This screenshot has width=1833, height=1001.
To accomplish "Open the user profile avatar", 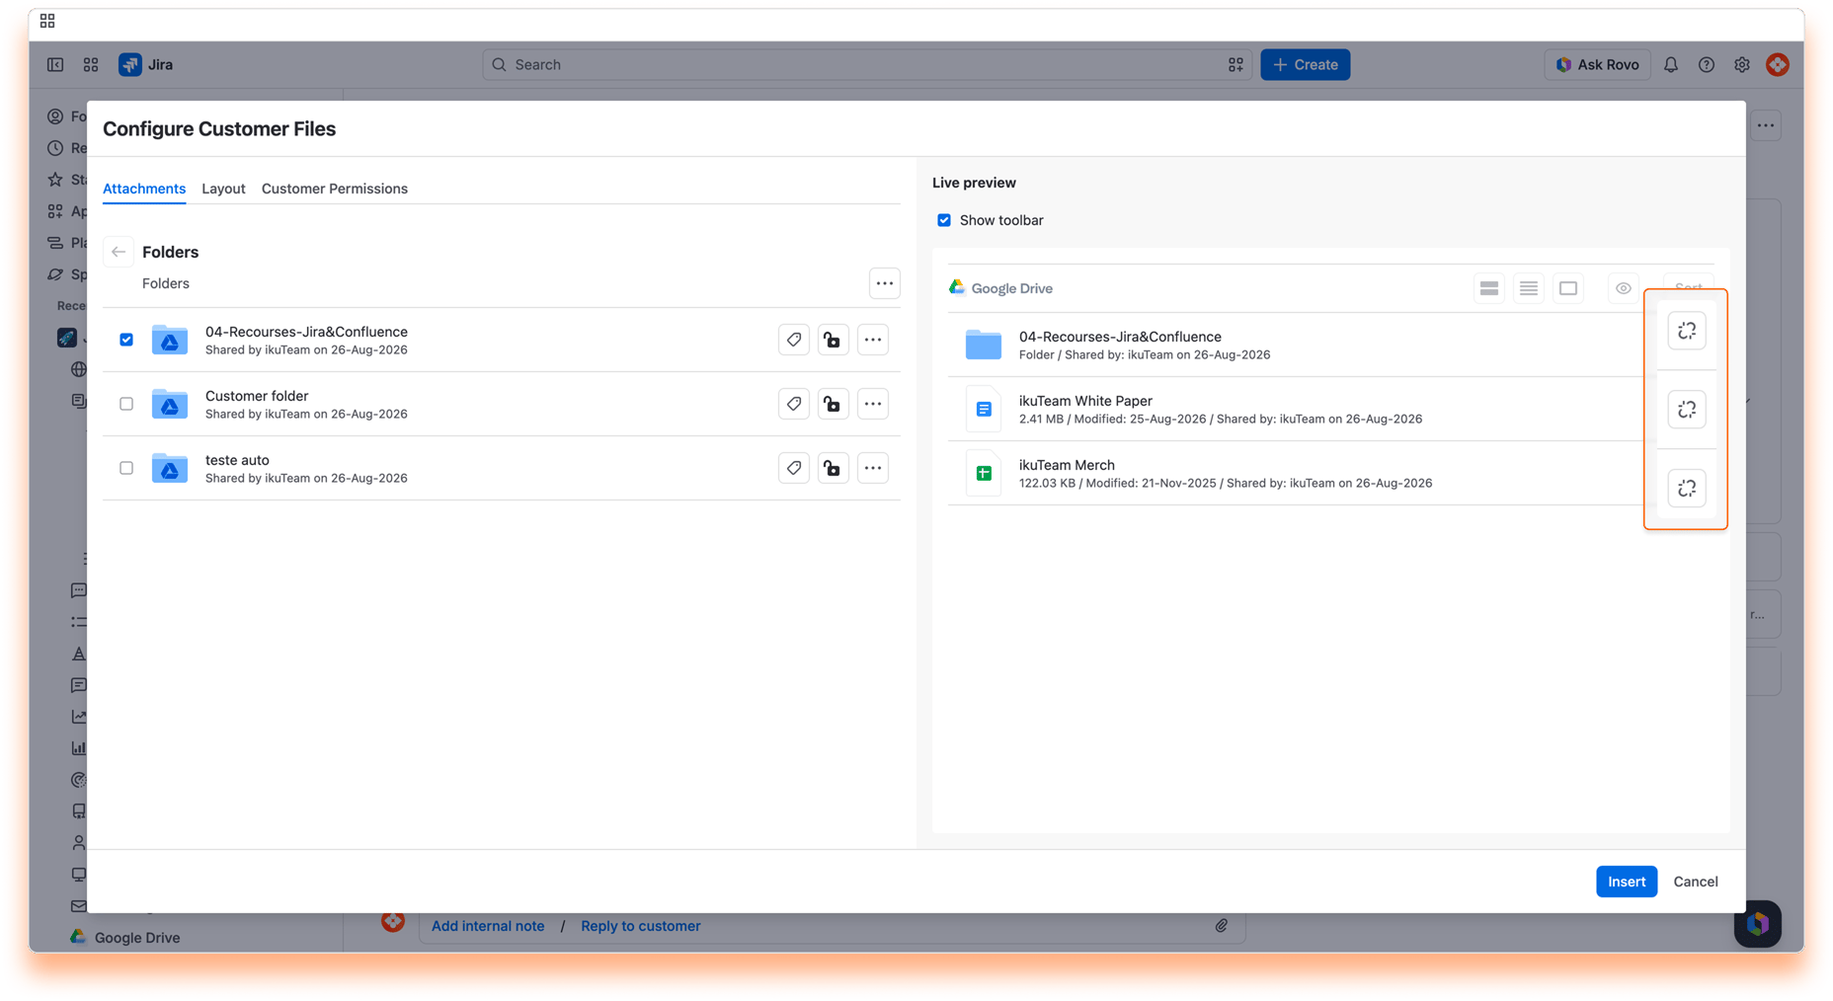I will pyautogui.click(x=1778, y=64).
